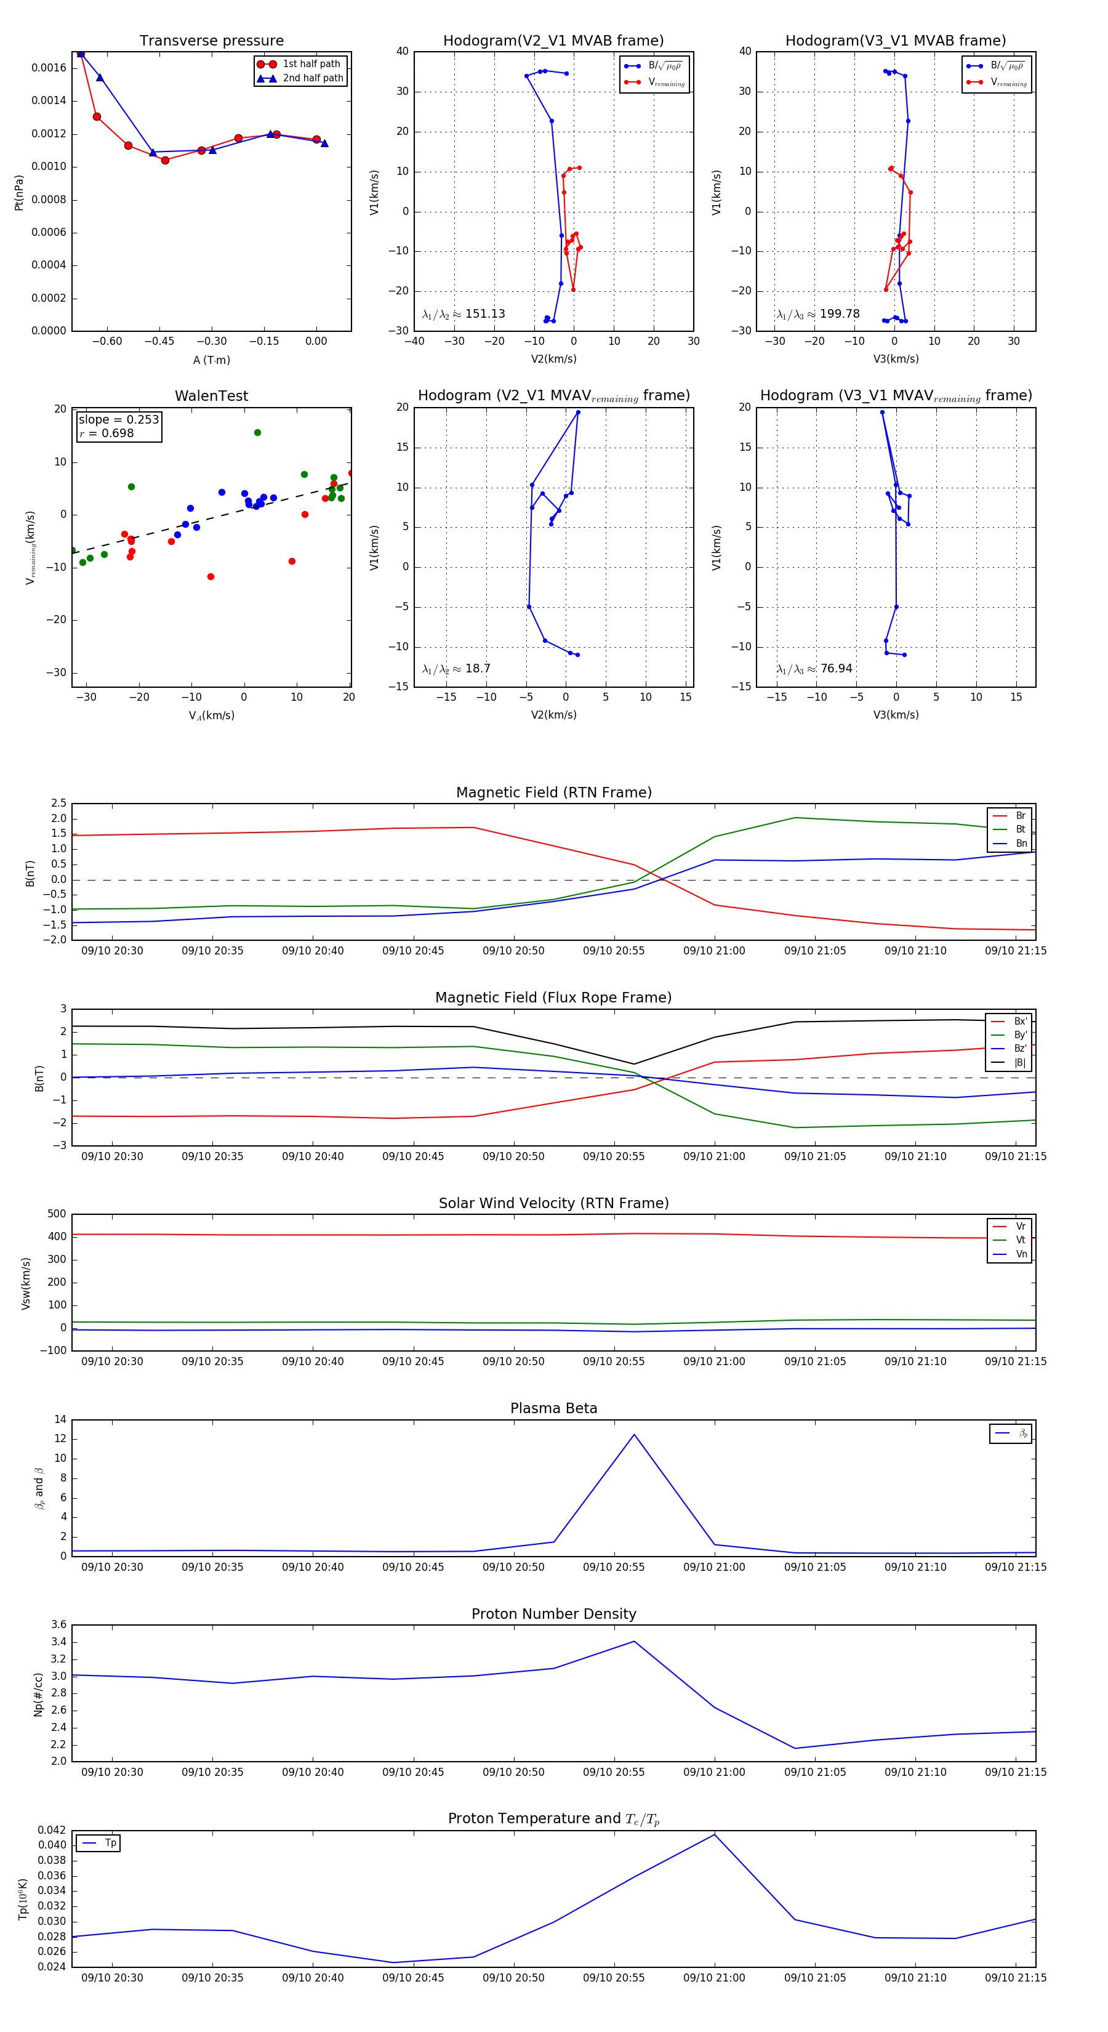Click 'Magnetic Field (Flux Rope Frame)' title
The width and height of the screenshot is (1108, 2032).
[553, 998]
